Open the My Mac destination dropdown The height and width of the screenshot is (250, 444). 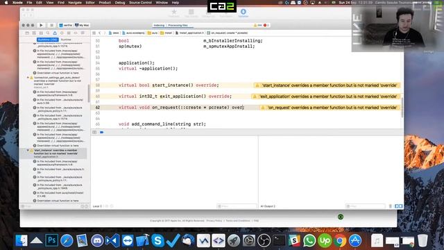pos(82,25)
